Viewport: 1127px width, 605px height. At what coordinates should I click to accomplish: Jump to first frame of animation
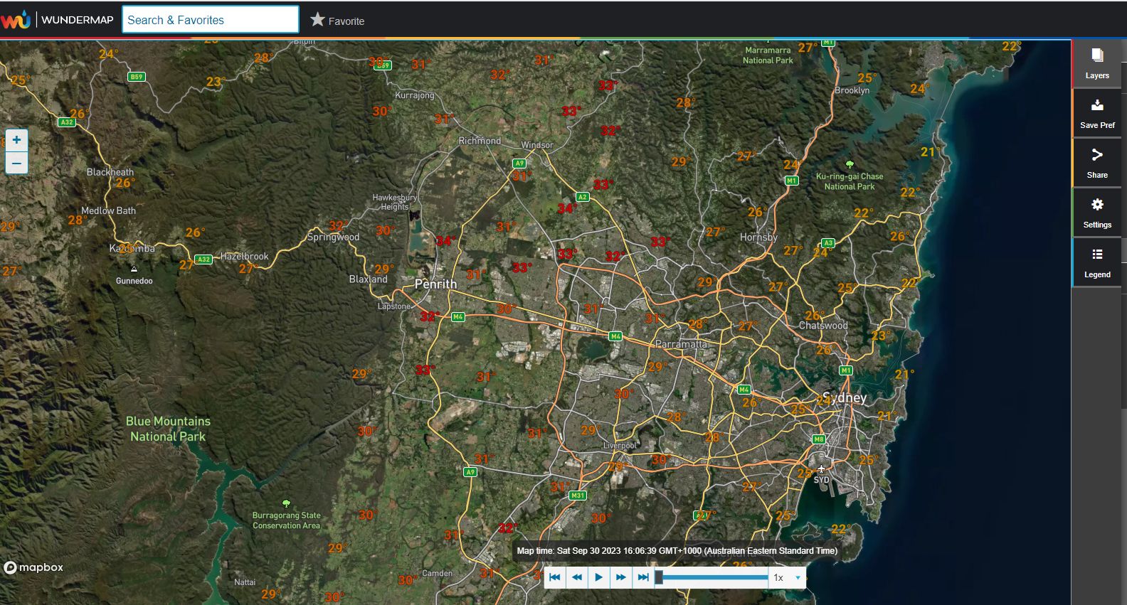click(555, 577)
